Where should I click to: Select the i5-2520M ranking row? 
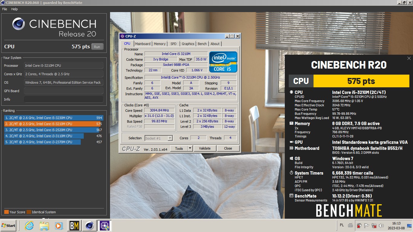[54, 130]
